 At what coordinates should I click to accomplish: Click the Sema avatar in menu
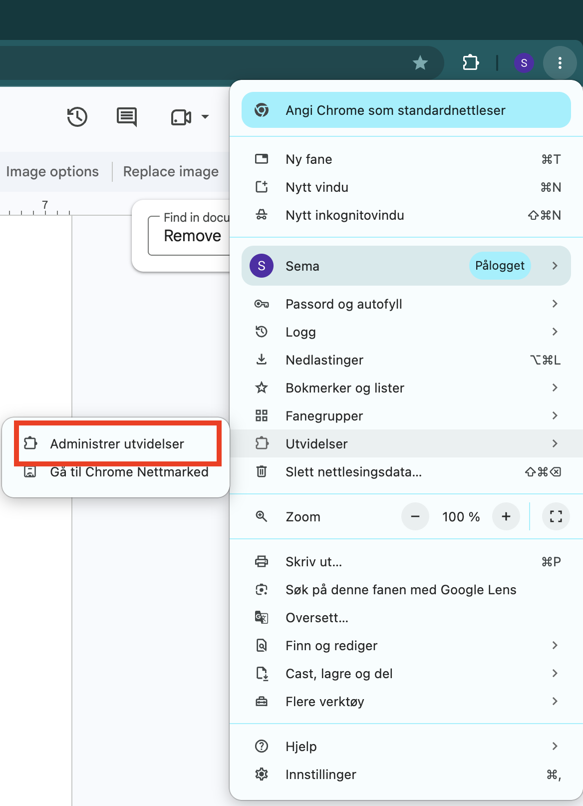(x=262, y=266)
